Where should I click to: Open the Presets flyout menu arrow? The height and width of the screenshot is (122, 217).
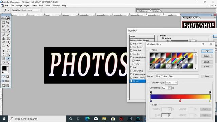coord(195,50)
